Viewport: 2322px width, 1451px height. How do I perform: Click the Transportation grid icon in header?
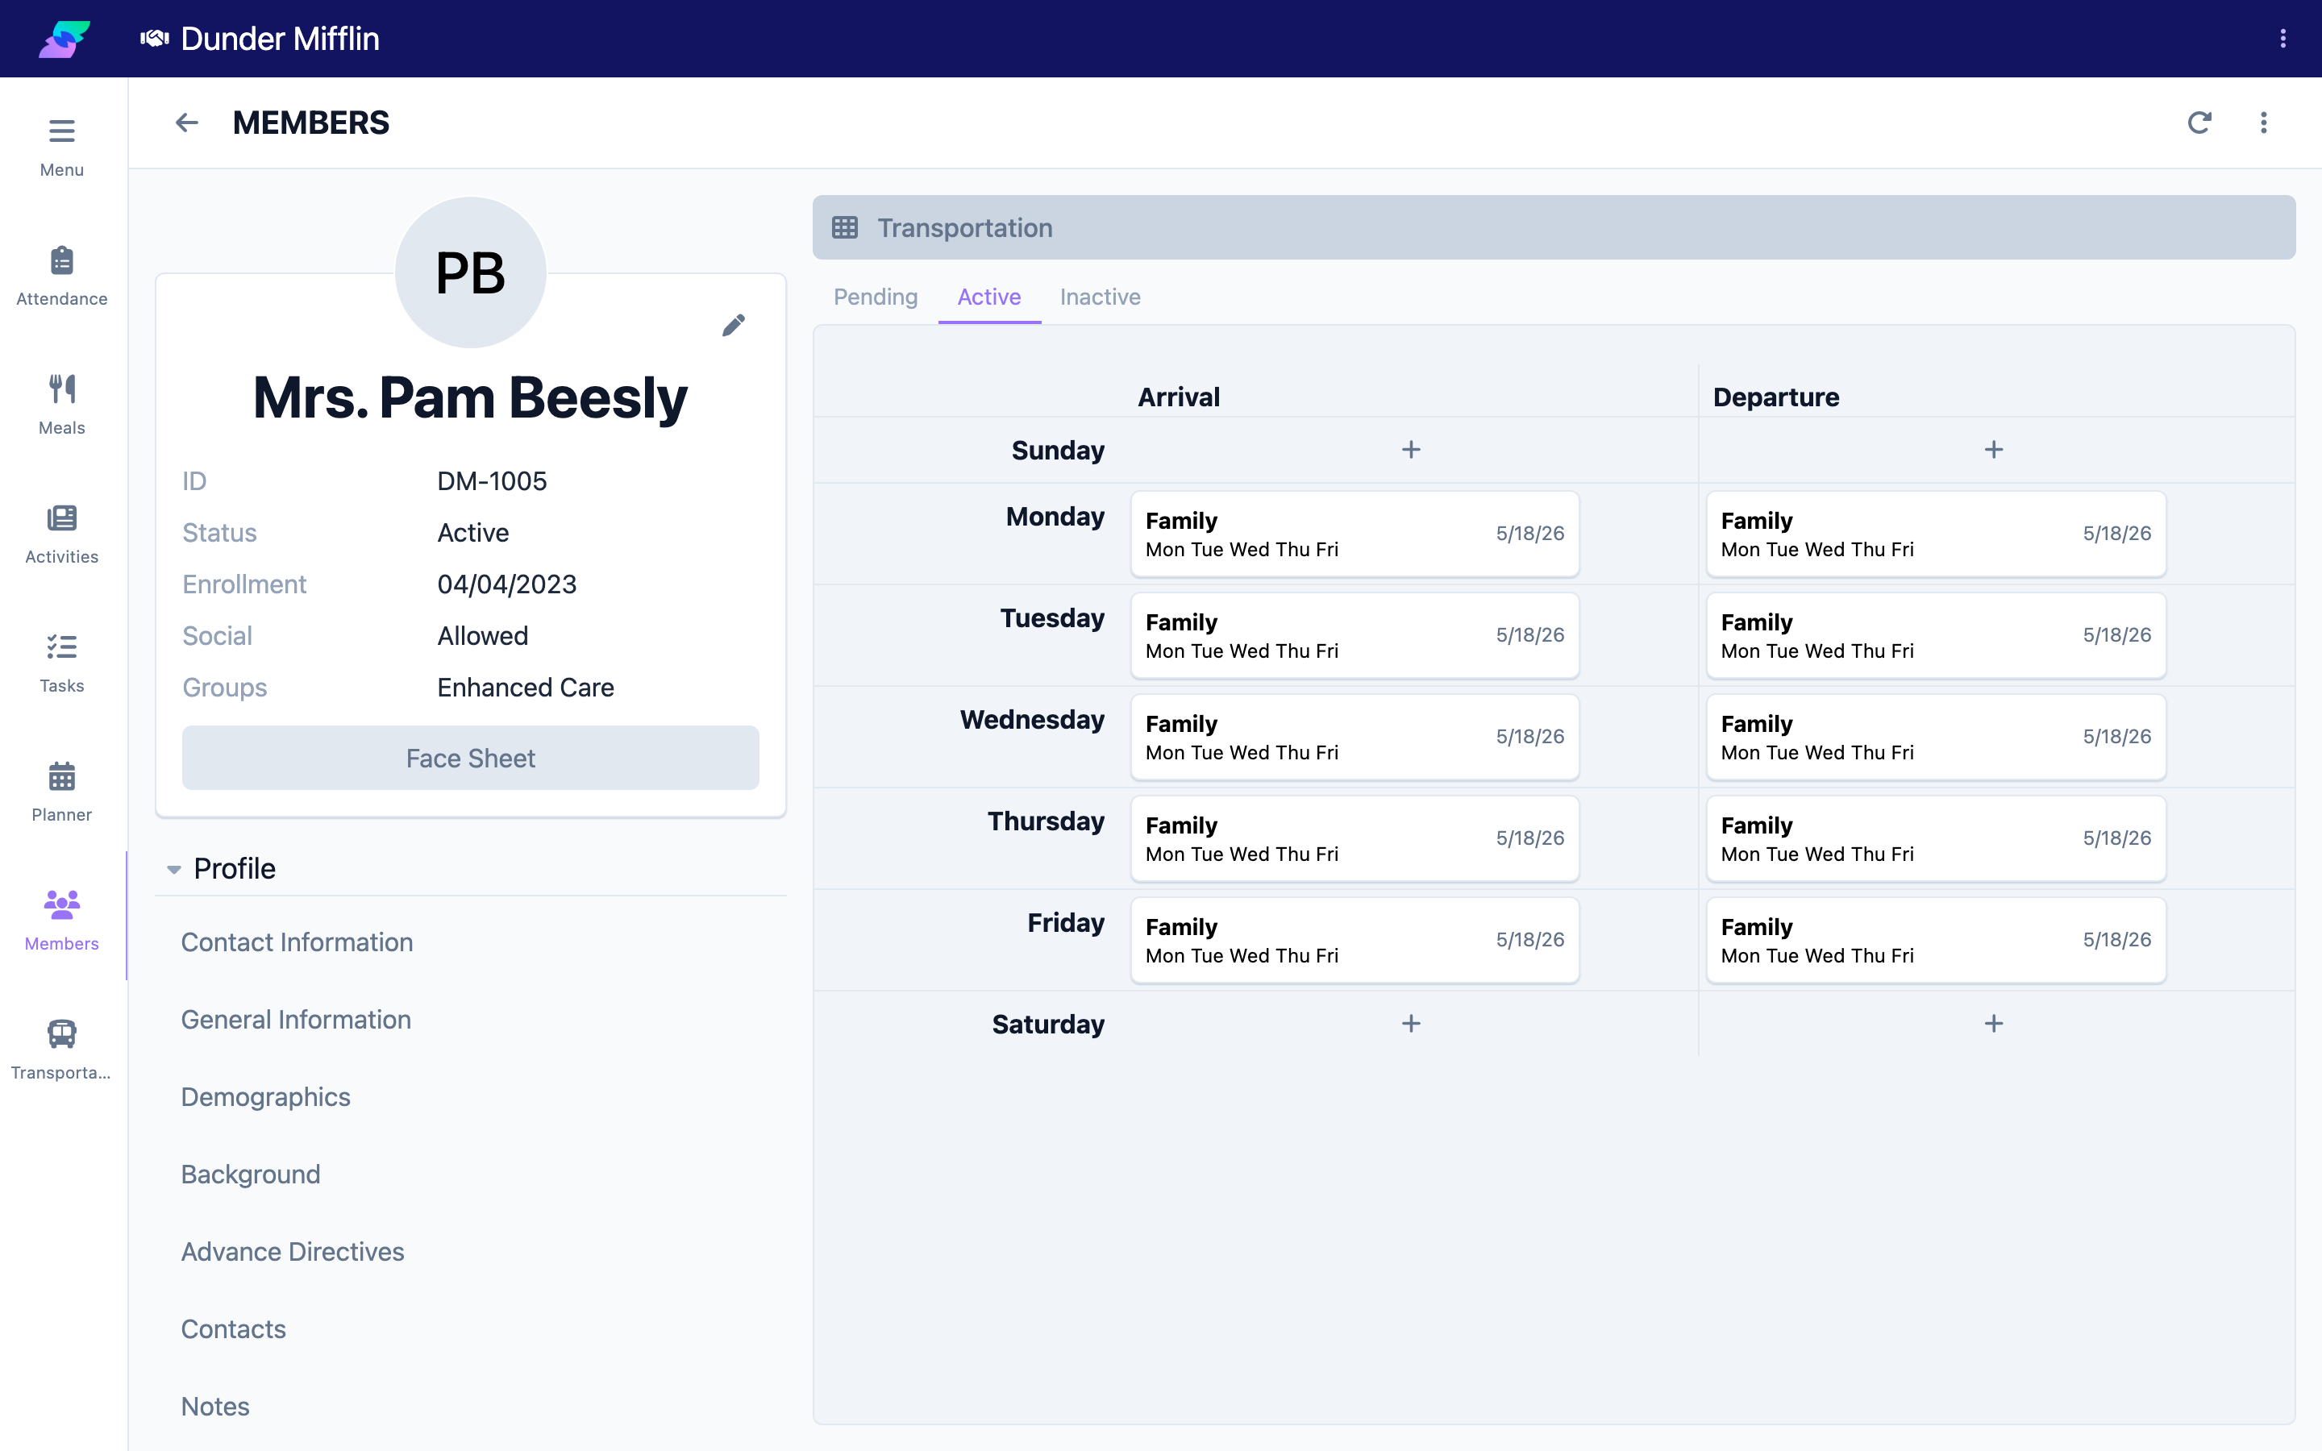[x=844, y=227]
